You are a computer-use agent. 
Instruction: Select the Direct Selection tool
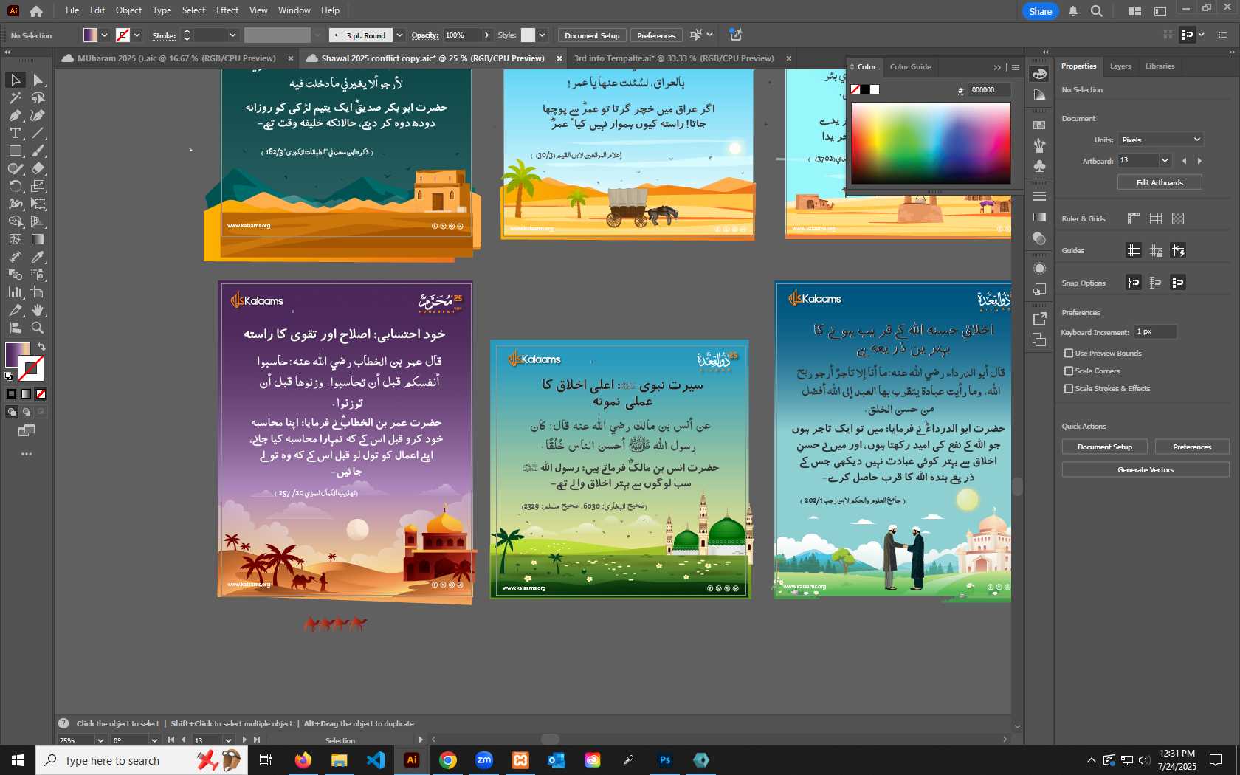(38, 80)
